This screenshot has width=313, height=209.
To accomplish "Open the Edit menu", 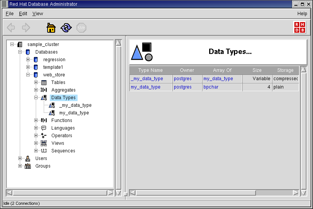I will coord(23,14).
